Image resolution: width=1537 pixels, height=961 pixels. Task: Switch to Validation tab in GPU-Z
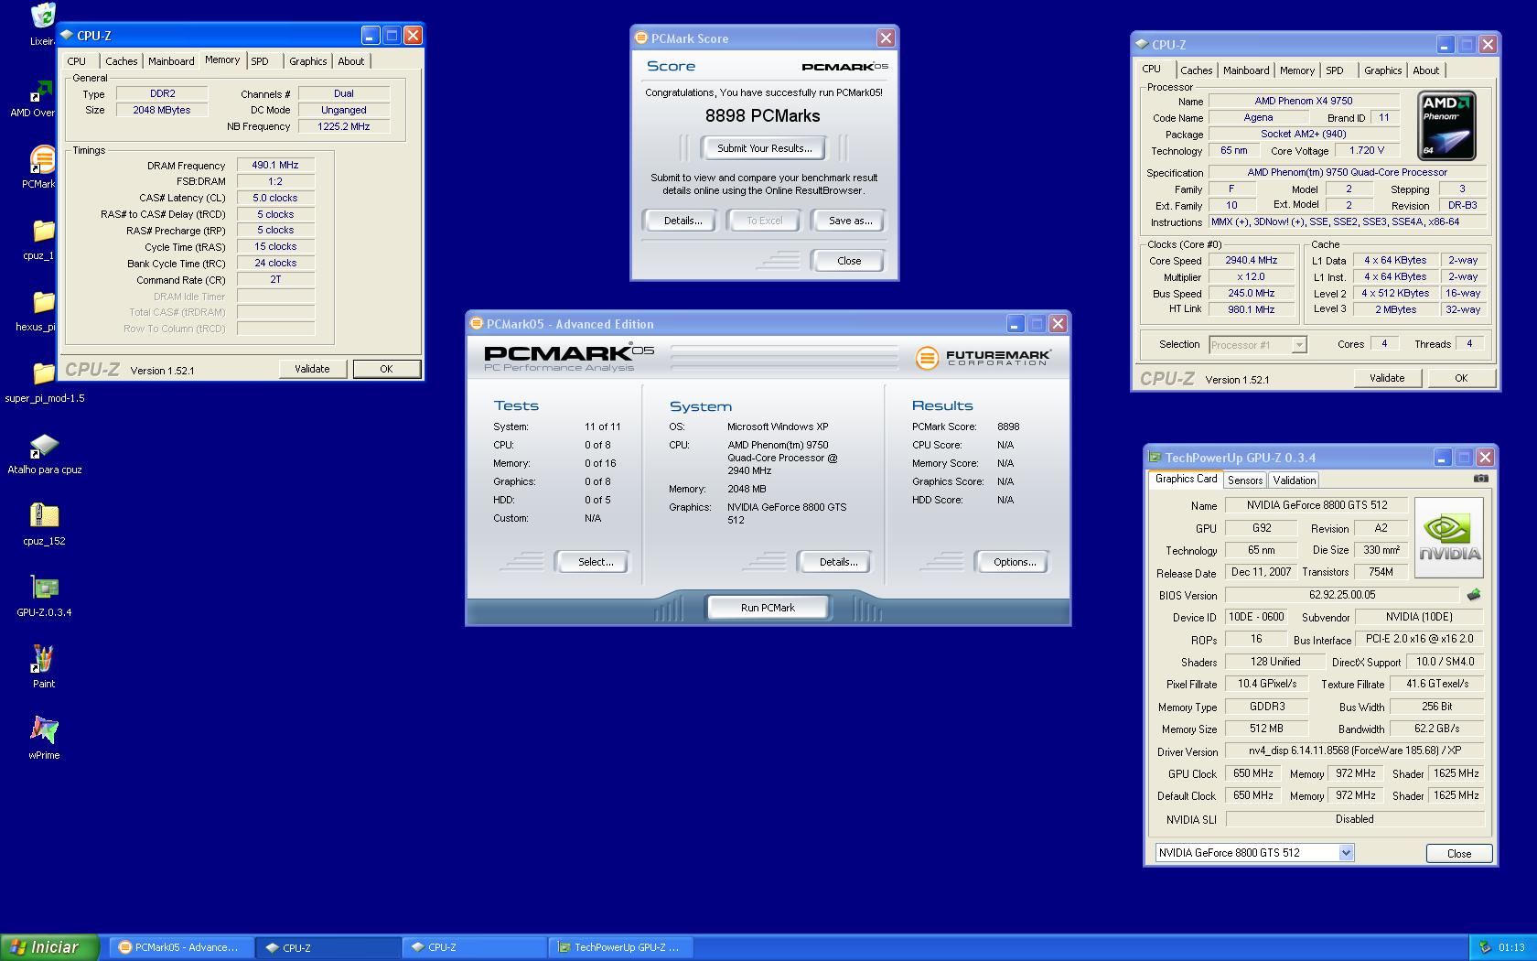1295,480
